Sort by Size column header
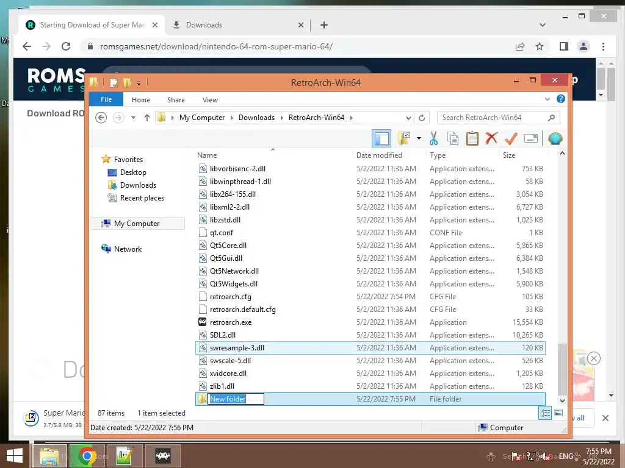Screen dimensions: 625x468 (x=508, y=155)
